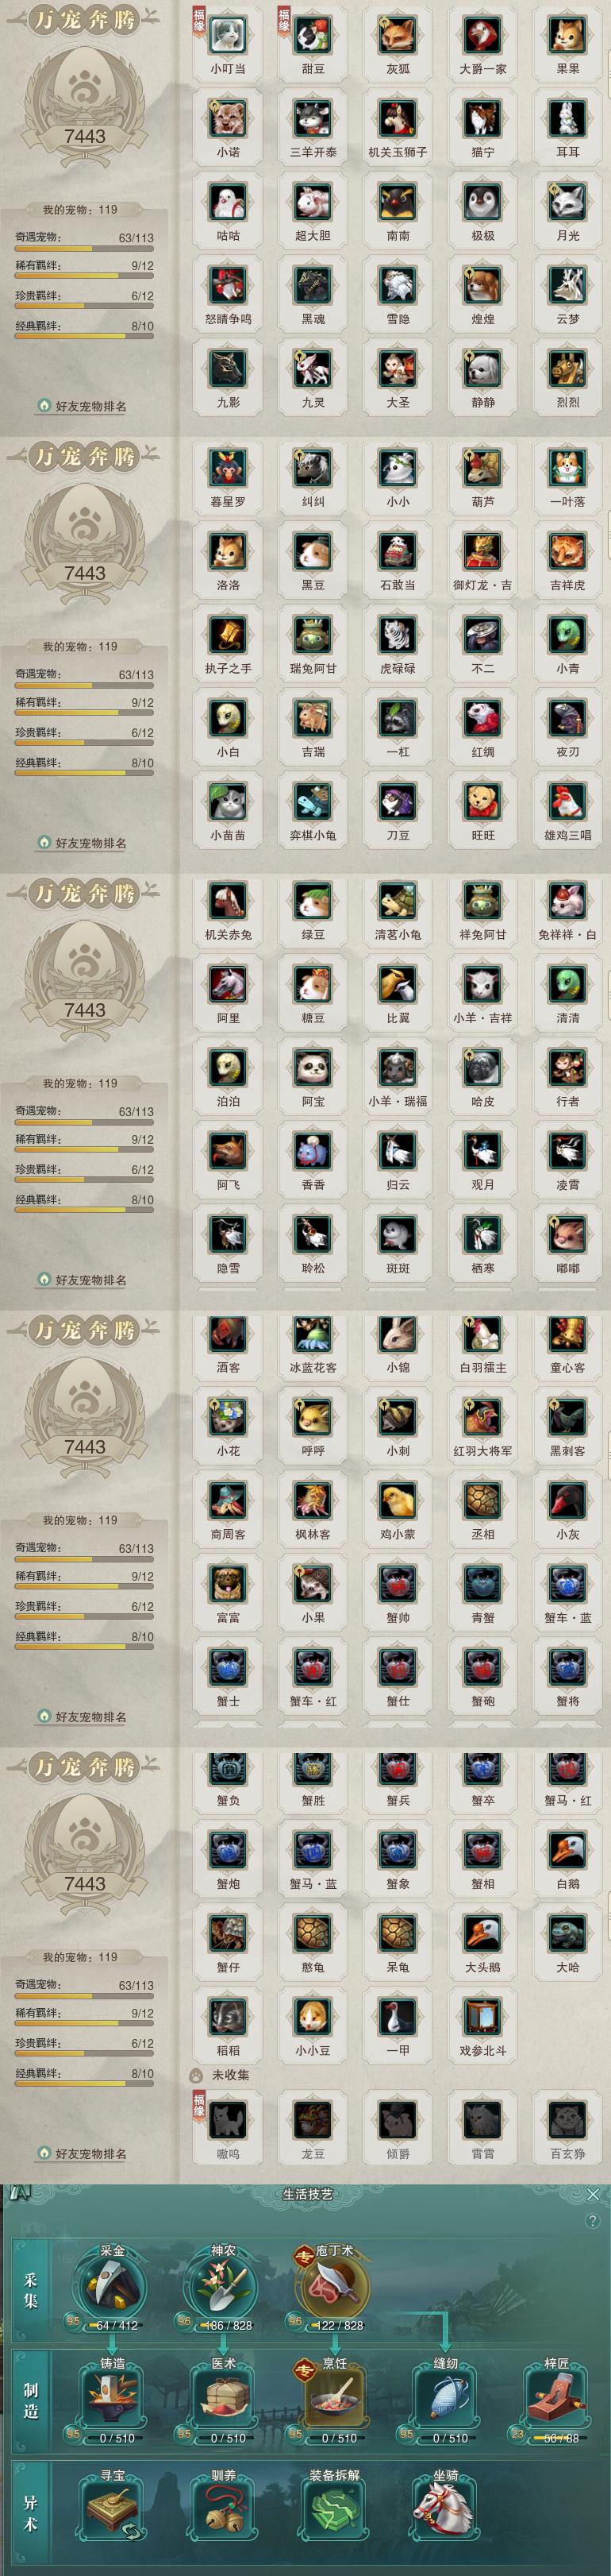
Task: Open the 梓匠 carpentry skill icon
Action: (x=557, y=2400)
